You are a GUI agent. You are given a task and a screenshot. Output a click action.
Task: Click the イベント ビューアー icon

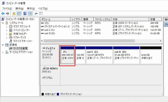click(11, 30)
